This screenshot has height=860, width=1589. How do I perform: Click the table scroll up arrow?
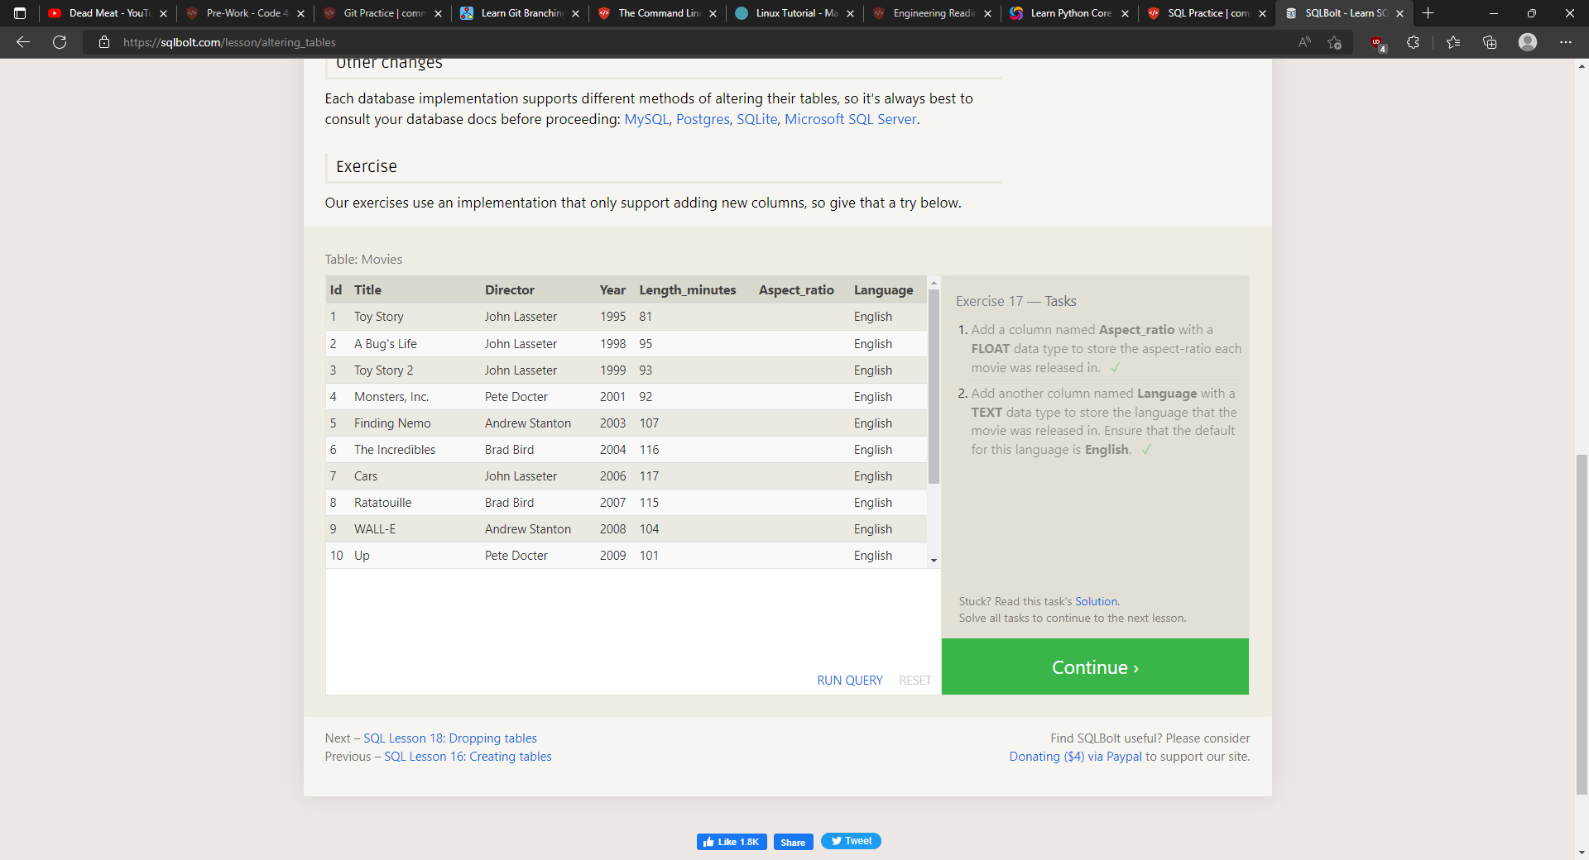[934, 283]
